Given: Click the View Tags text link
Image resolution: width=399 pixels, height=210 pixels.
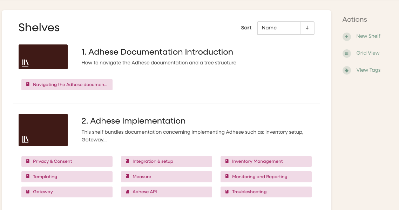Looking at the screenshot, I should [368, 70].
